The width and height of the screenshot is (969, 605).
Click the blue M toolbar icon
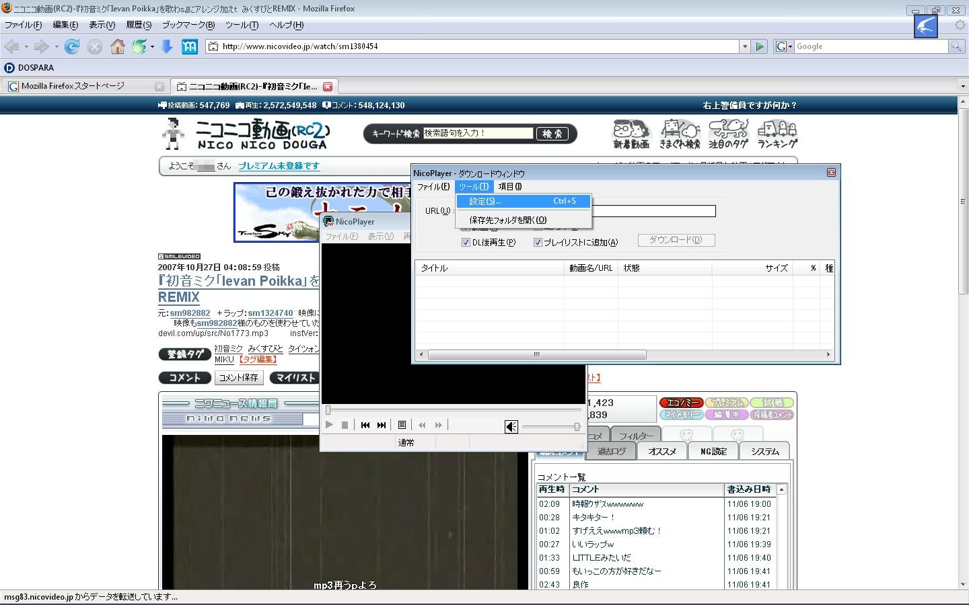(x=190, y=46)
